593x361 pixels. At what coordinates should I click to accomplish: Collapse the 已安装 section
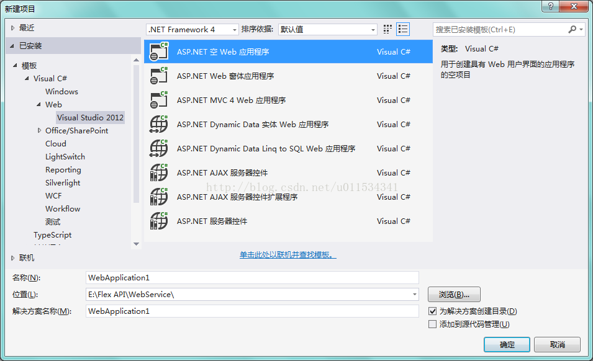pos(12,46)
